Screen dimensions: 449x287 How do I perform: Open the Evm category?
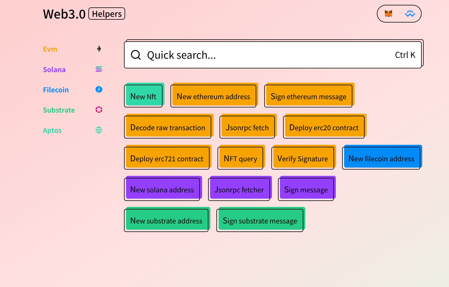(50, 49)
